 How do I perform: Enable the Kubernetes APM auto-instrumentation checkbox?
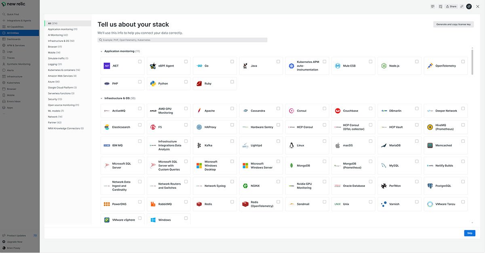pos(325,61)
